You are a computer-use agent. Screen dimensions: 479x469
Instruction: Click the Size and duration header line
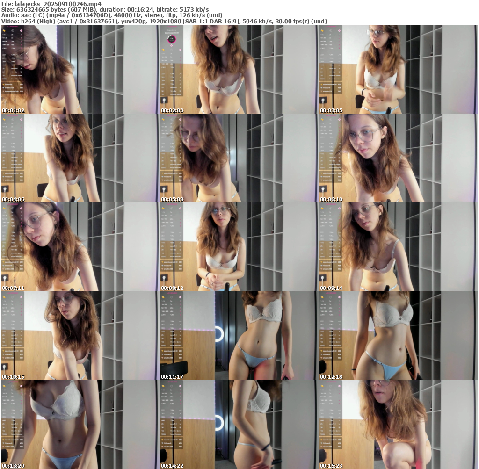coord(105,9)
